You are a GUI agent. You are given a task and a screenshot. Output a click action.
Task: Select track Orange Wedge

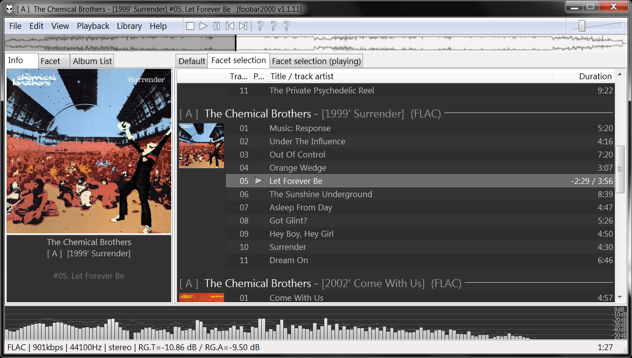[x=420, y=168]
